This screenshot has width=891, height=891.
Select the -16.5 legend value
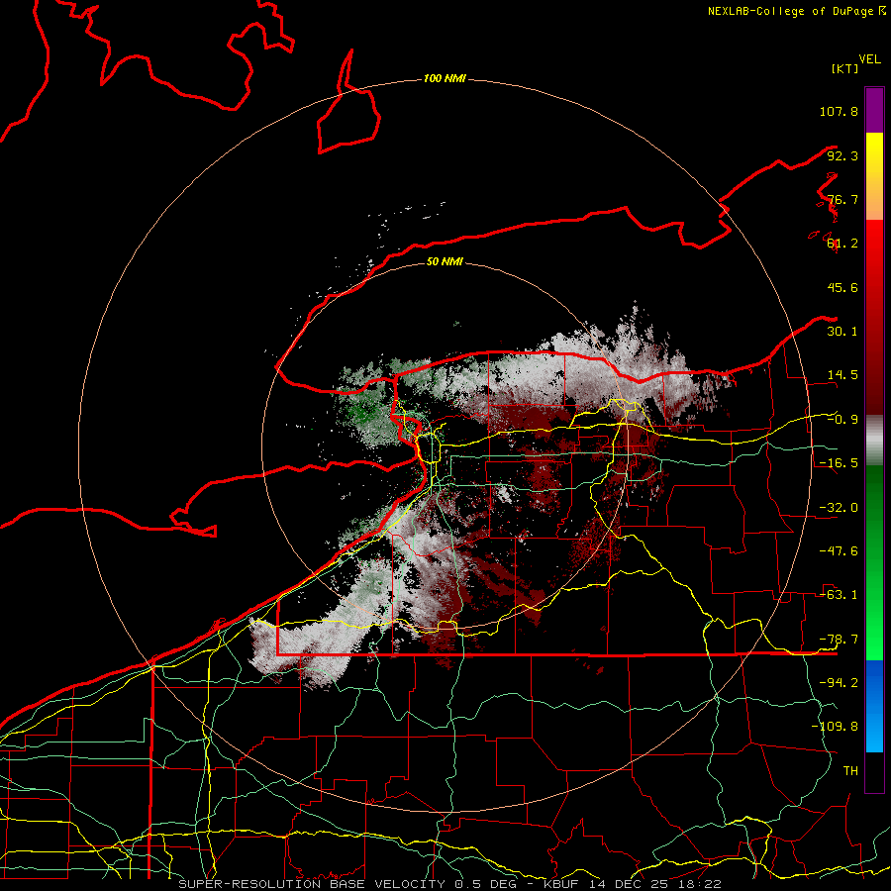pos(839,463)
